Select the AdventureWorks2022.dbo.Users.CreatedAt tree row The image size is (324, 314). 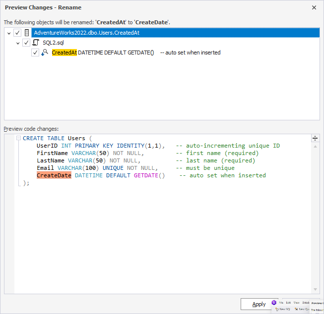click(86, 33)
